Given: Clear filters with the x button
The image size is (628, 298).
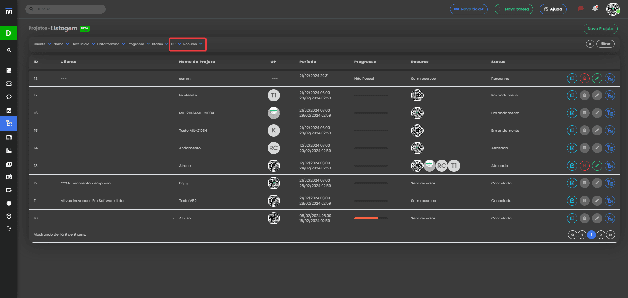Looking at the screenshot, I should click(590, 44).
